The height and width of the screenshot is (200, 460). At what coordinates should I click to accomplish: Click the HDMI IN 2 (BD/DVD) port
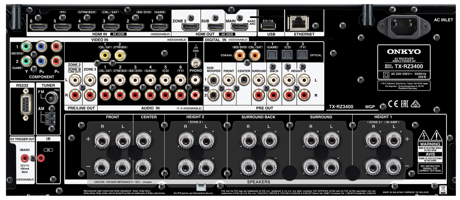click(136, 27)
